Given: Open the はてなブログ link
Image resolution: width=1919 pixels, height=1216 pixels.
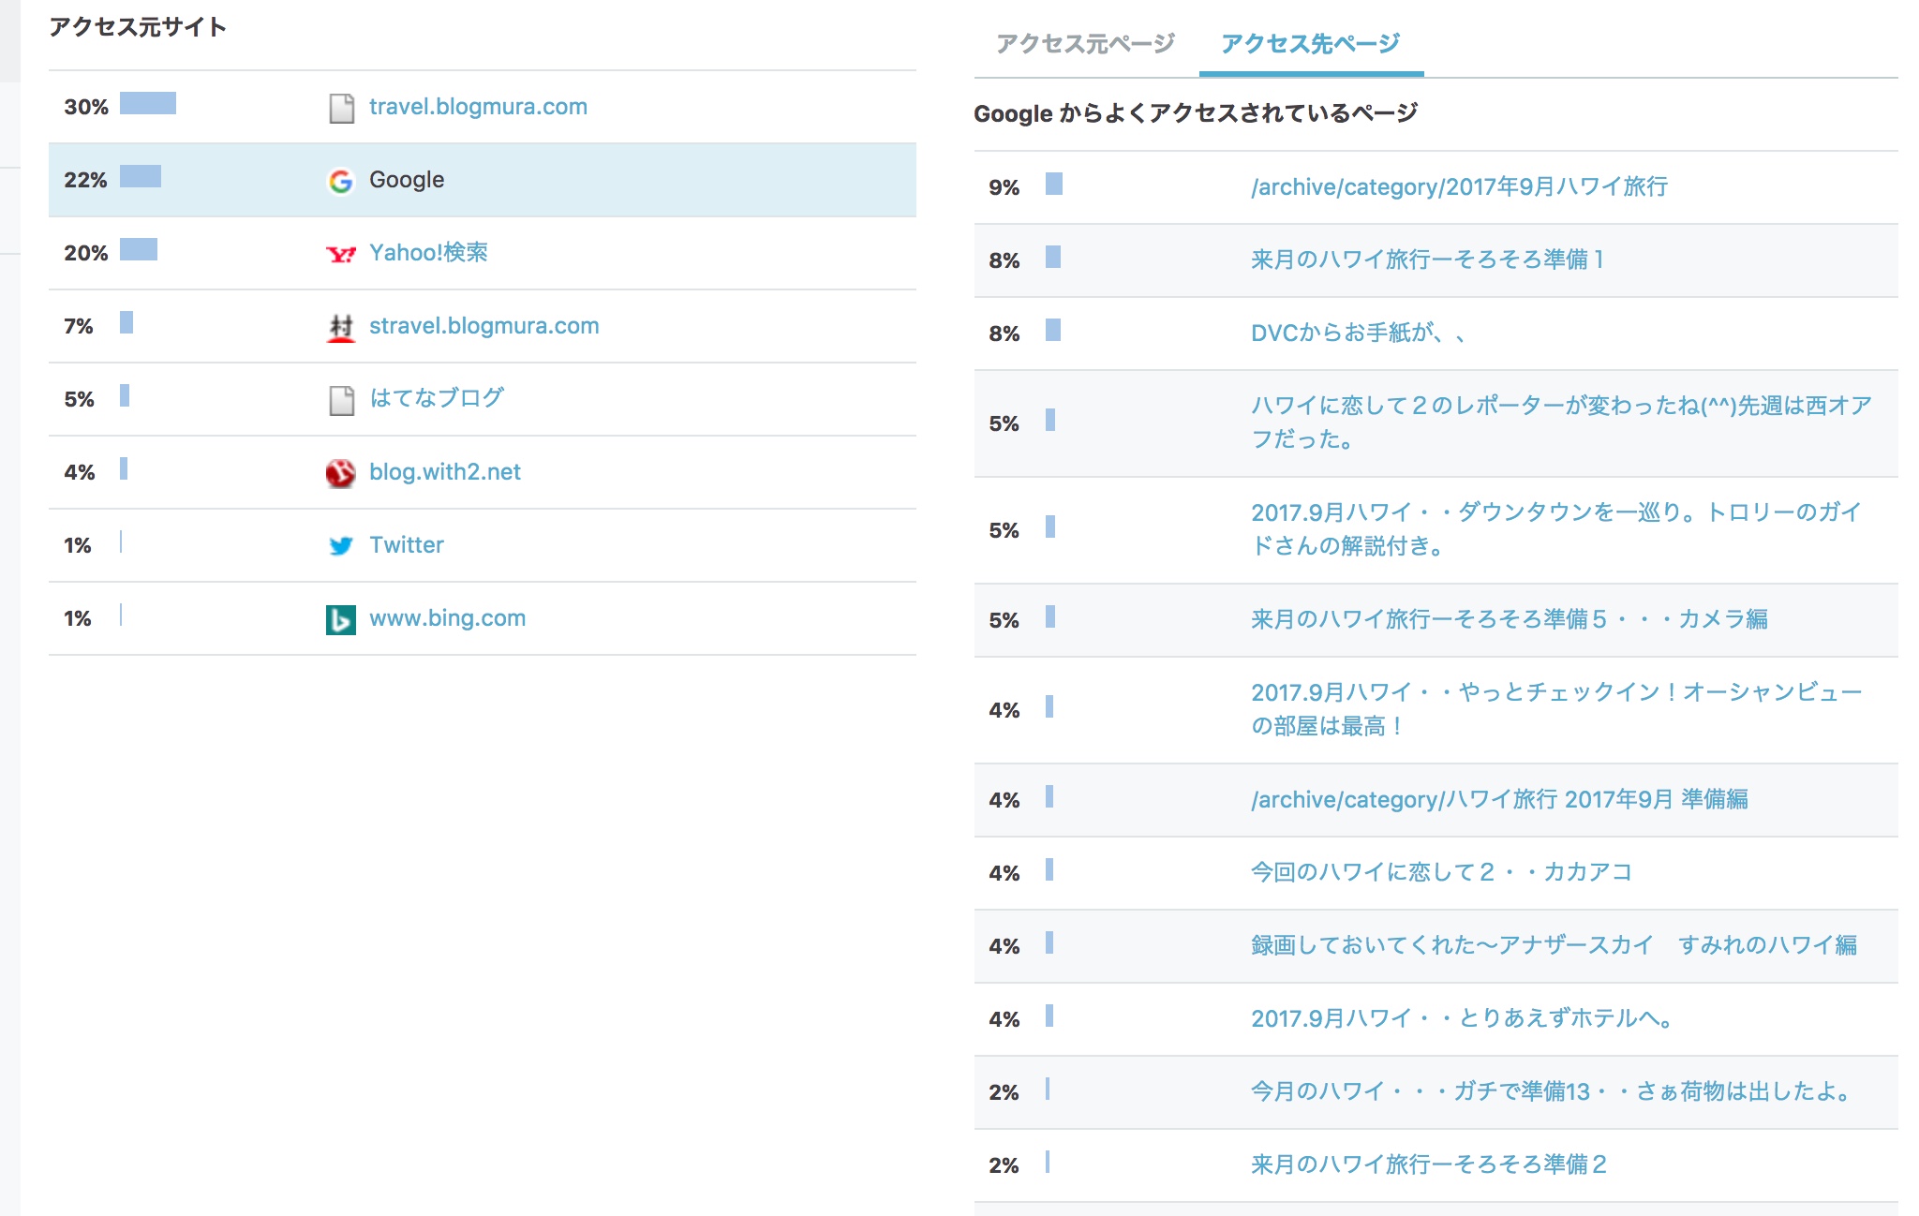Looking at the screenshot, I should pyautogui.click(x=436, y=398).
